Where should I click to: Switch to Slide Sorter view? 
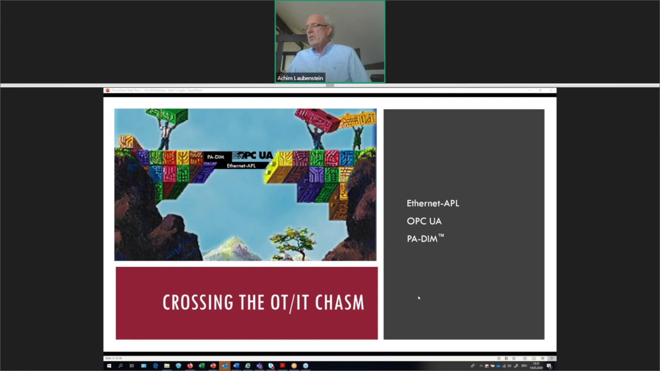[x=534, y=358]
